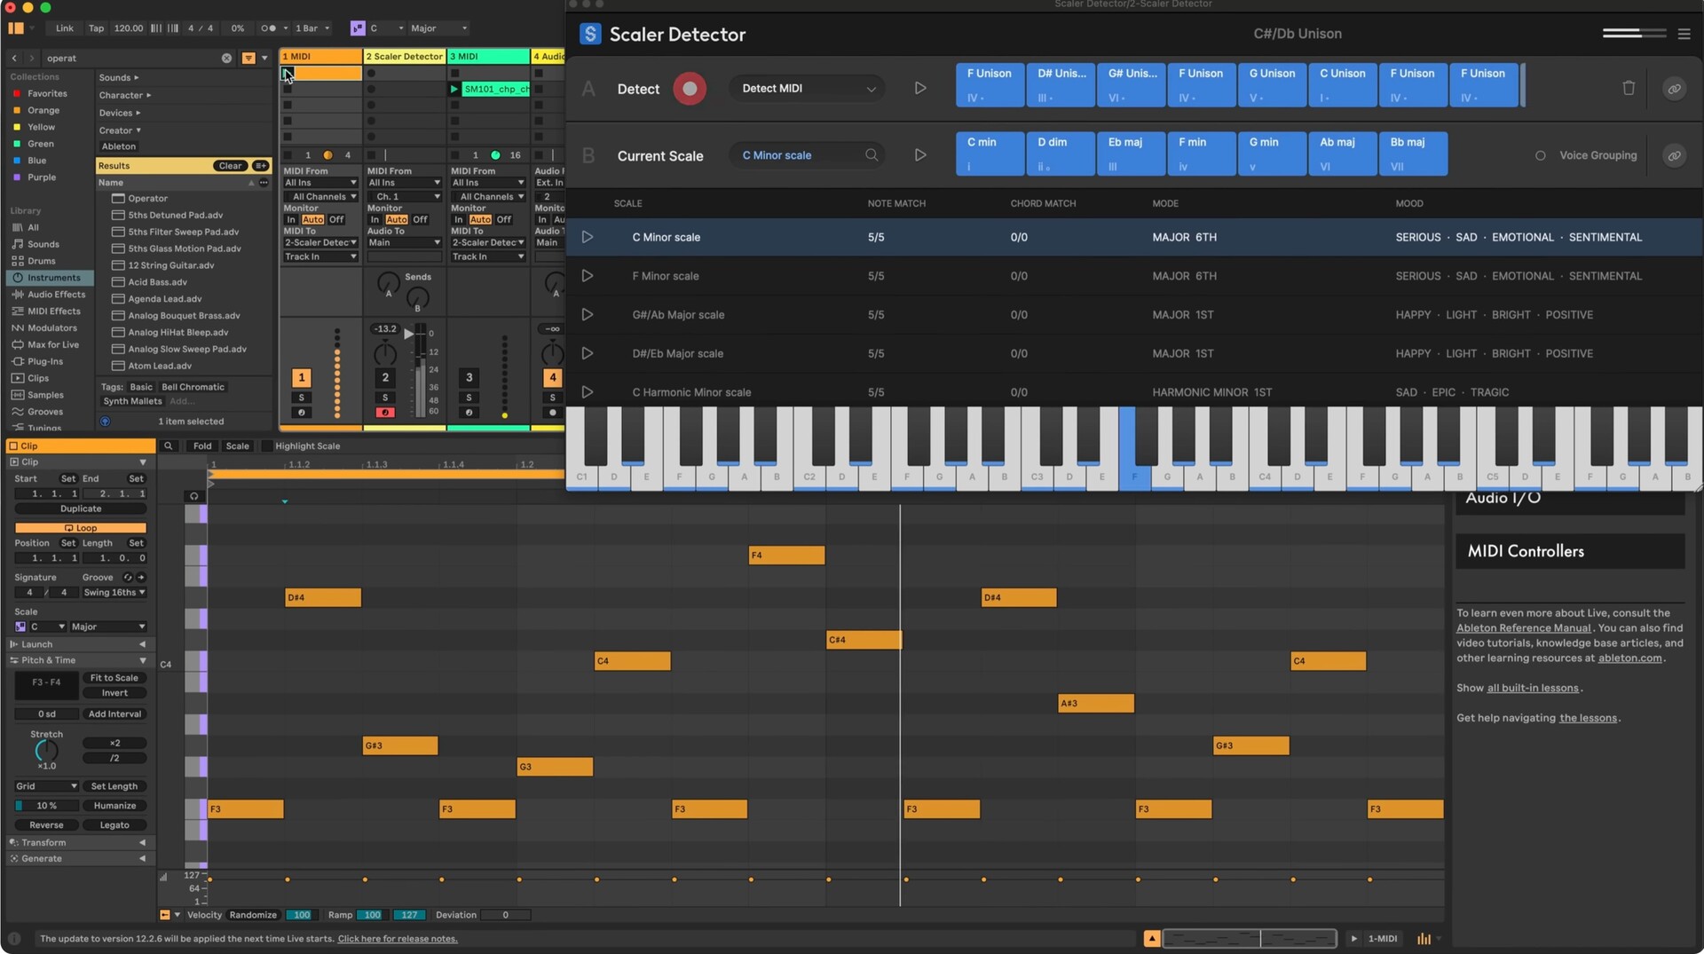This screenshot has height=954, width=1704.
Task: Enable the Voice Grouping option
Action: 1540,155
